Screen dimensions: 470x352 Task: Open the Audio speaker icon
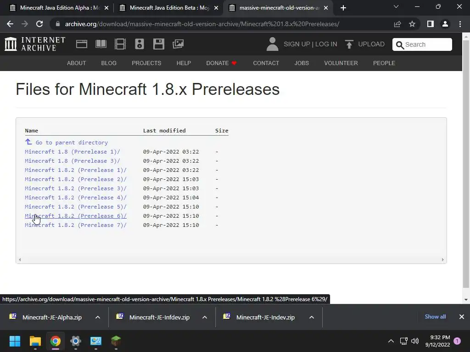(x=140, y=44)
